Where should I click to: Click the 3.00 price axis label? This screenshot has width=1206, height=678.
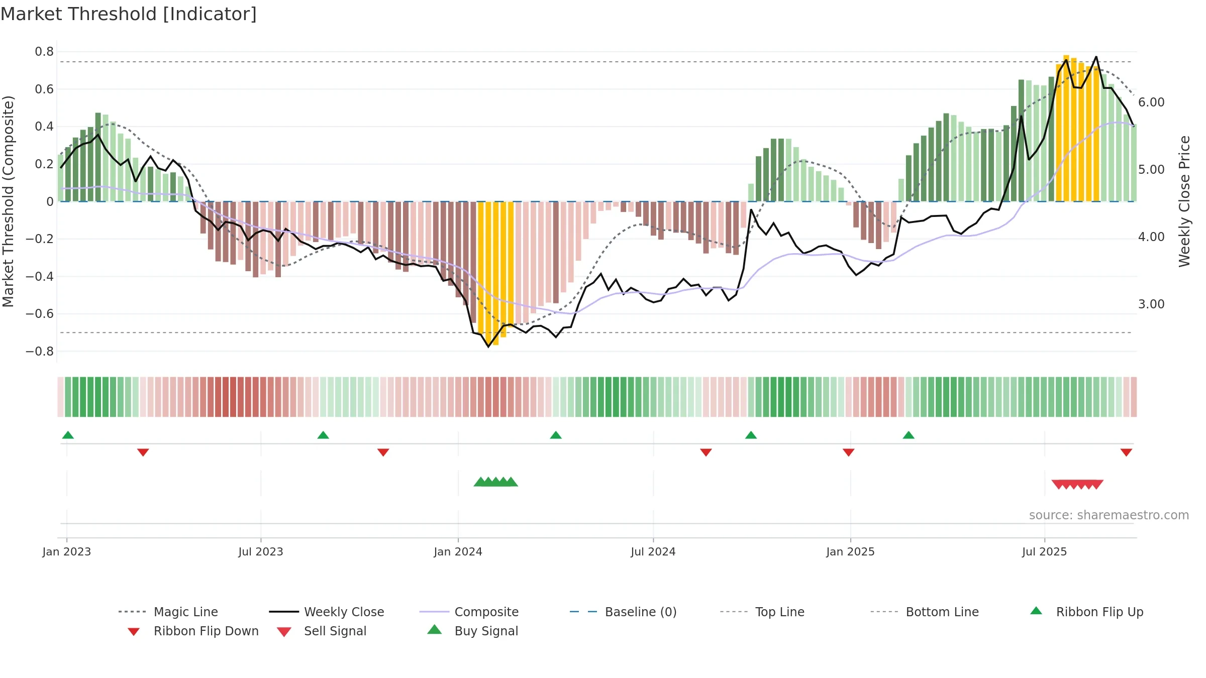[1151, 304]
